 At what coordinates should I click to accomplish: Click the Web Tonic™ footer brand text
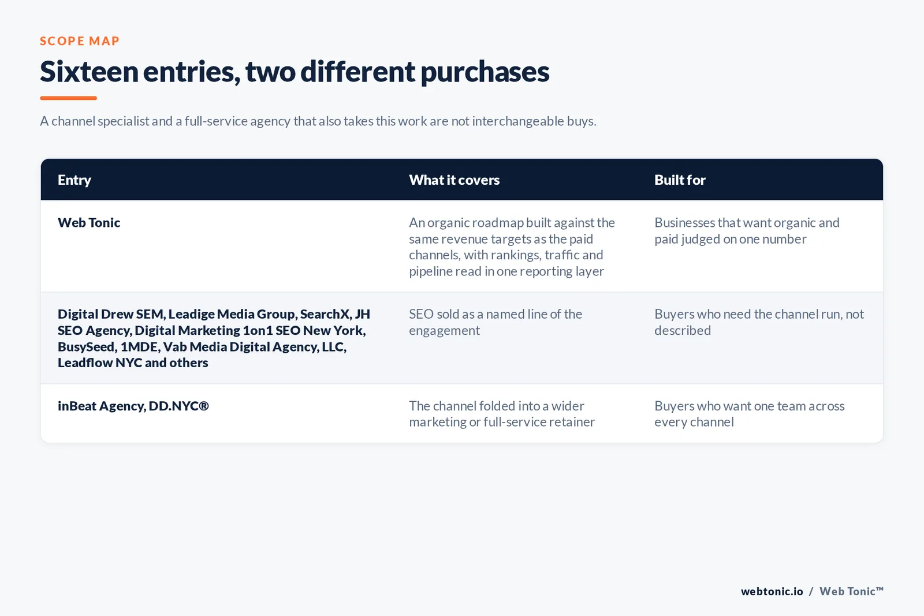(x=852, y=591)
